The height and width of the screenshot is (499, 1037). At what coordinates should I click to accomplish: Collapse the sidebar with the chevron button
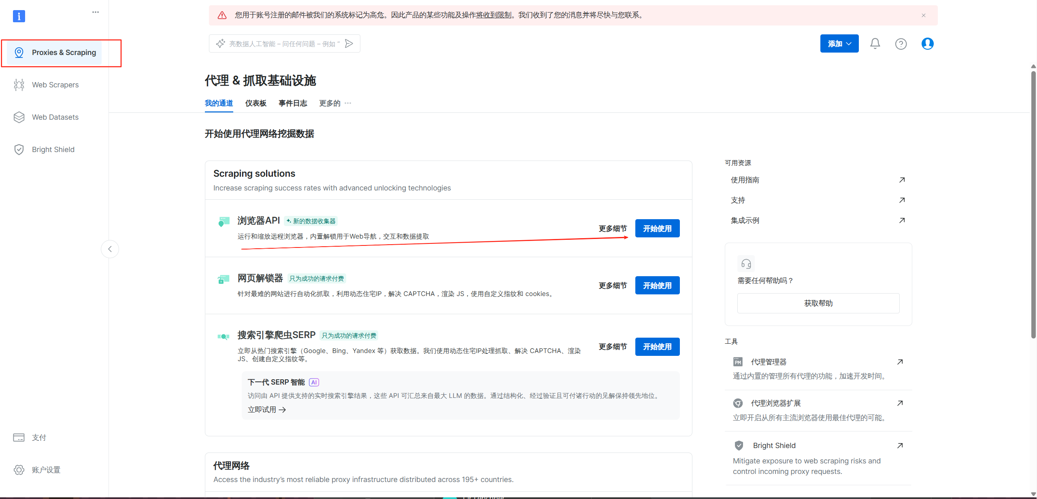pos(110,249)
